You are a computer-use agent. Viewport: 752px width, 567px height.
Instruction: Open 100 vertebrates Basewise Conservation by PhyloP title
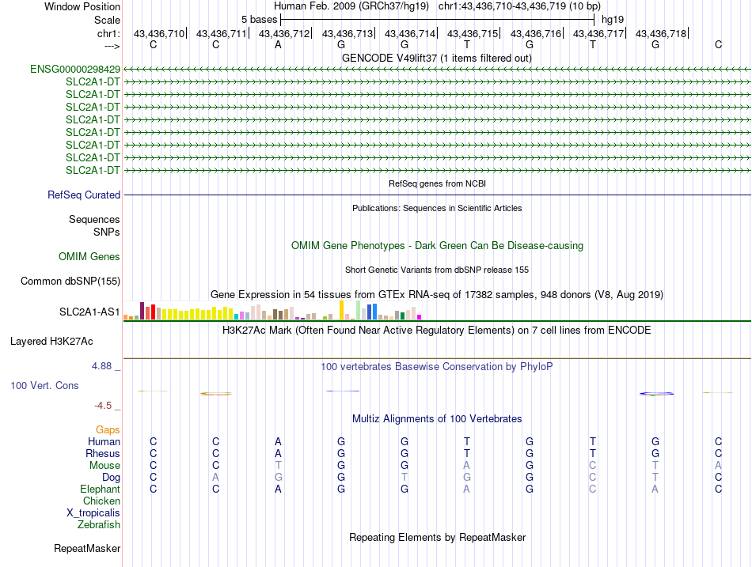tap(437, 367)
